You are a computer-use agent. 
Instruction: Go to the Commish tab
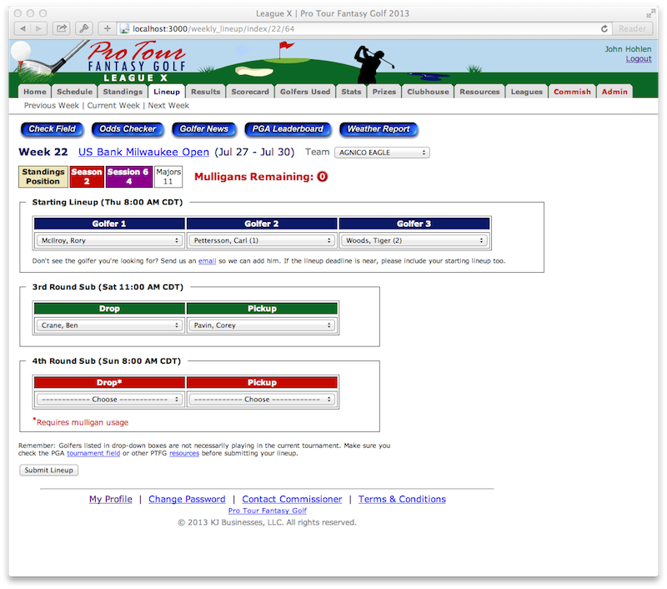point(572,92)
